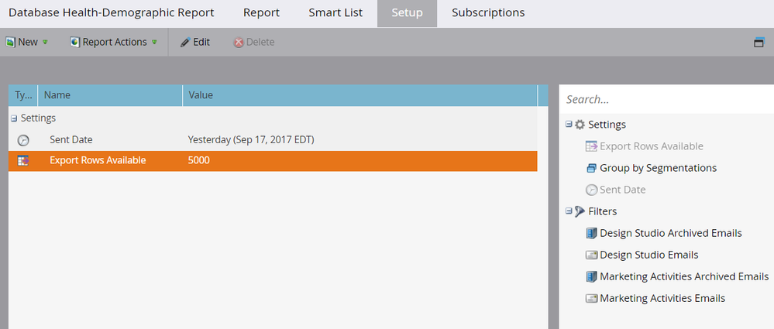Click the Settings group label in grid
This screenshot has height=329, width=774.
pos(38,118)
